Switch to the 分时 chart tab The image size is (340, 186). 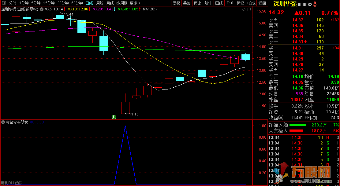pos(13,3)
